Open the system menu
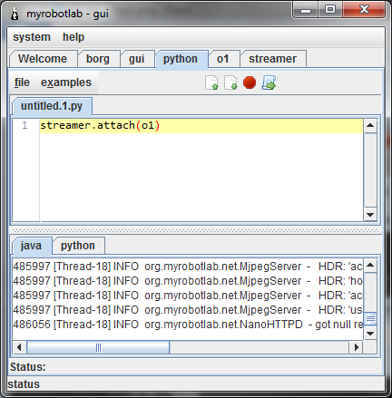 (x=32, y=37)
